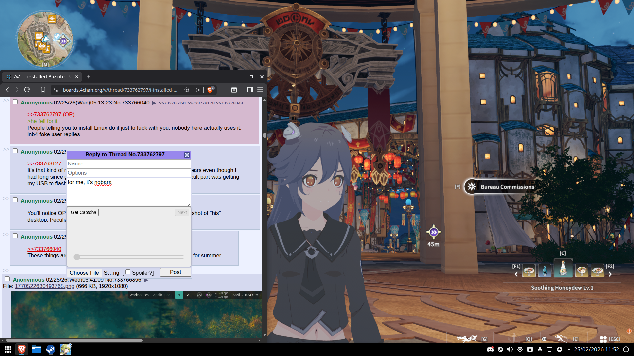Open the browser hamburger menu
The width and height of the screenshot is (634, 356).
click(260, 90)
